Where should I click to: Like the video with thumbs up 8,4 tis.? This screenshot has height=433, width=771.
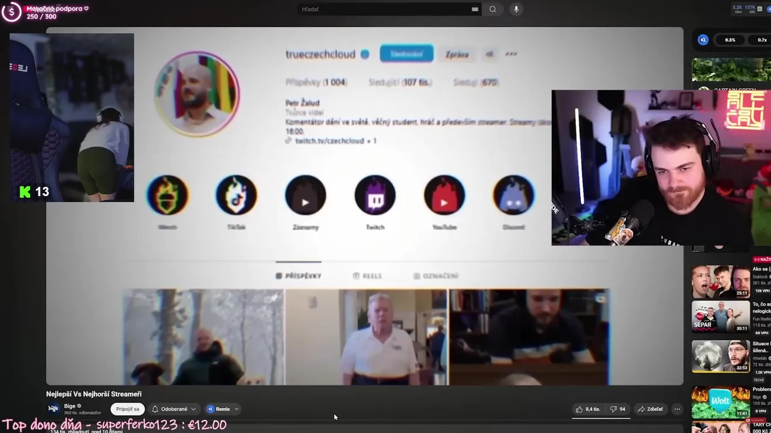(x=587, y=409)
